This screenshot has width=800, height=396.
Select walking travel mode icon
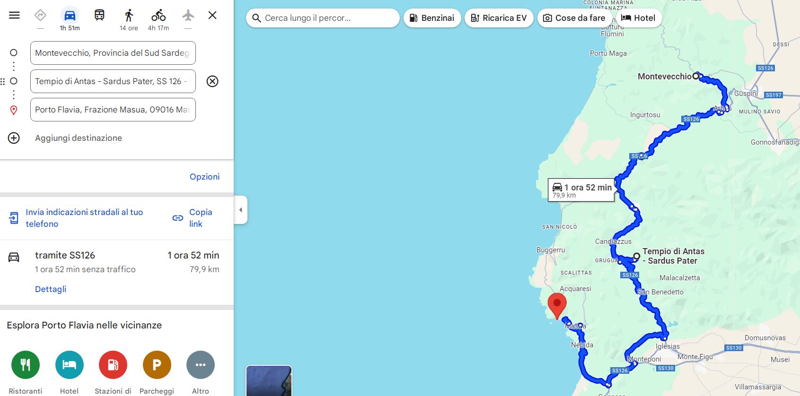(129, 16)
